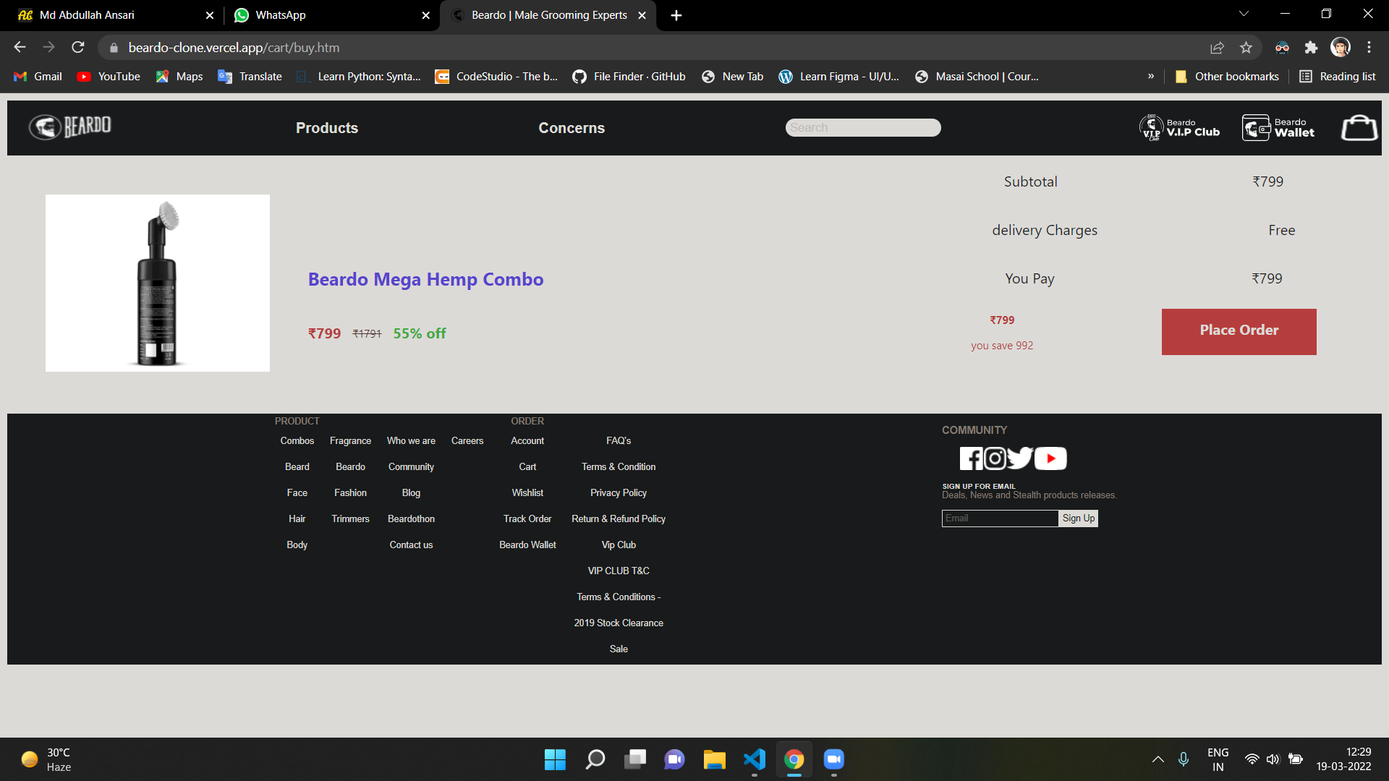The width and height of the screenshot is (1389, 781).
Task: Show hidden system tray icons
Action: click(1158, 759)
